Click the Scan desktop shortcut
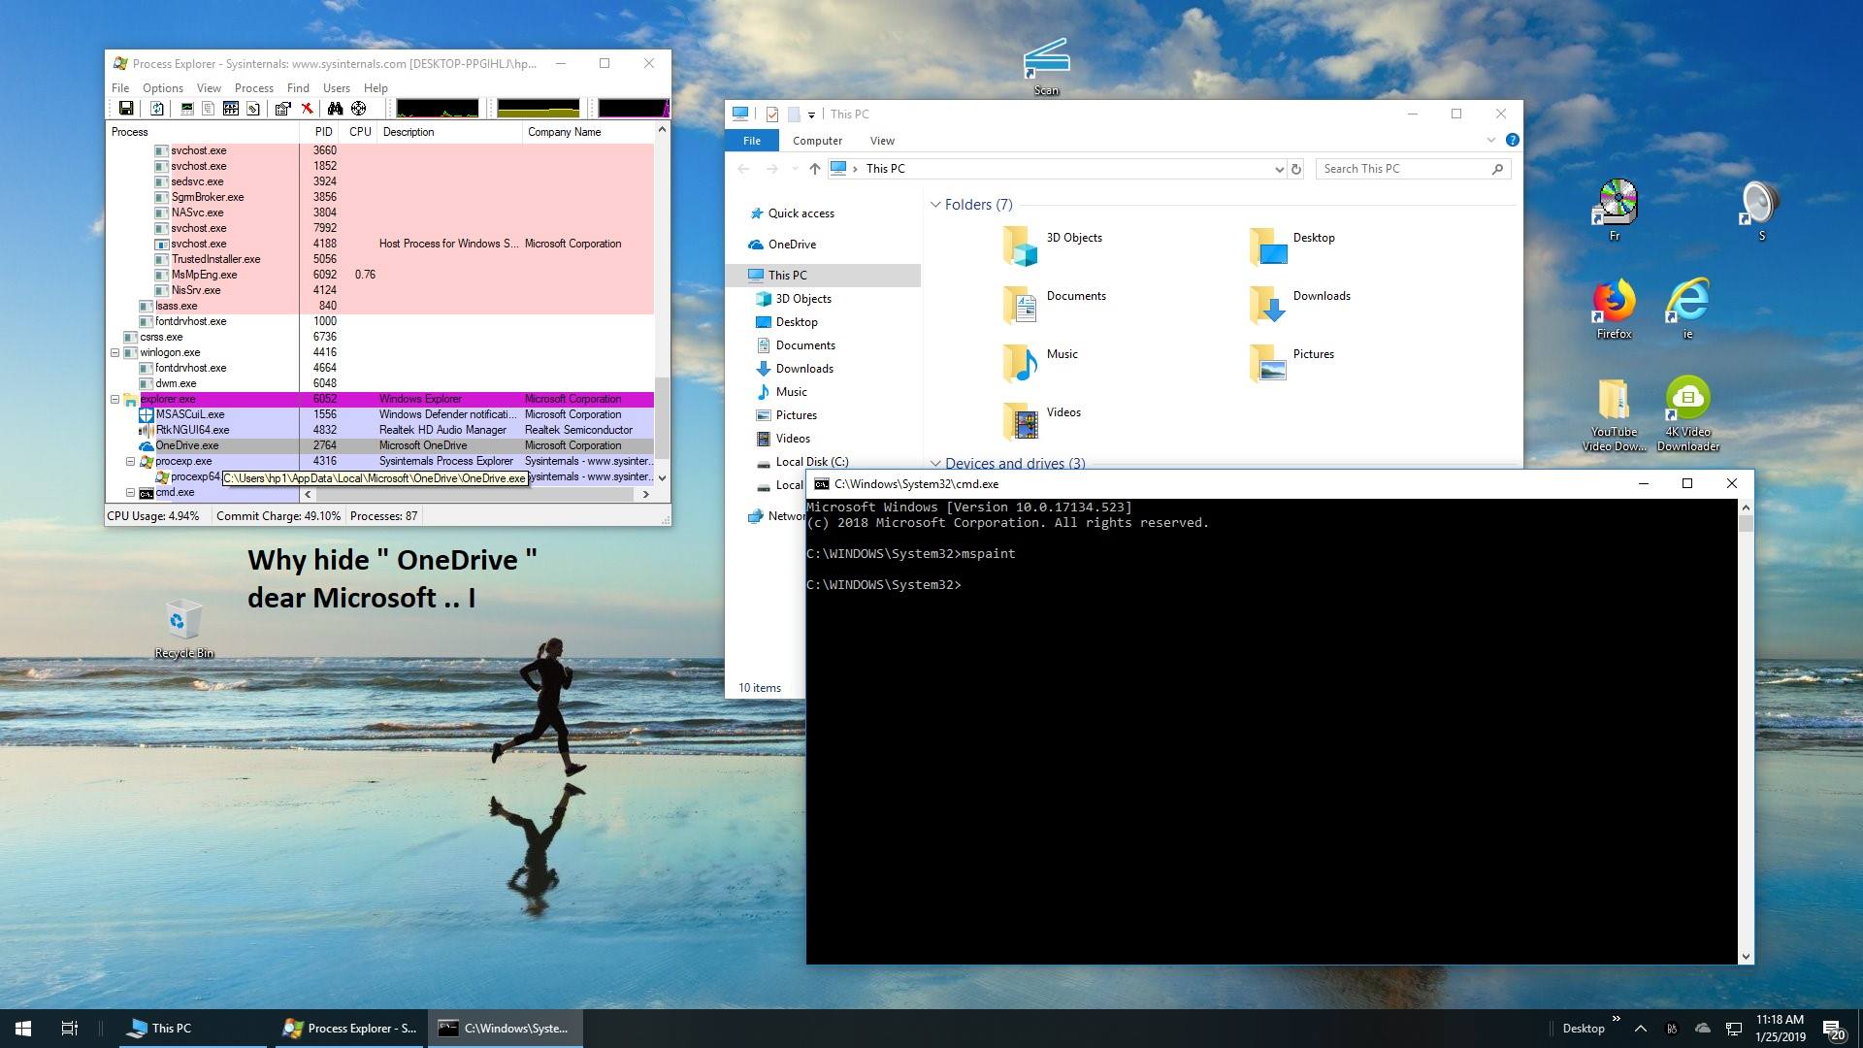Viewport: 1863px width, 1048px height. pyautogui.click(x=1046, y=67)
